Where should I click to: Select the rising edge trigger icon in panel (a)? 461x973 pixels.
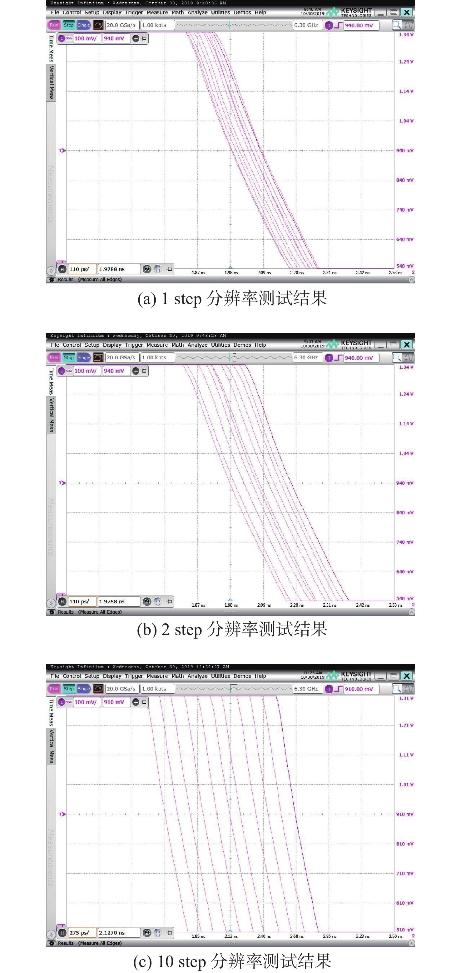pyautogui.click(x=338, y=25)
